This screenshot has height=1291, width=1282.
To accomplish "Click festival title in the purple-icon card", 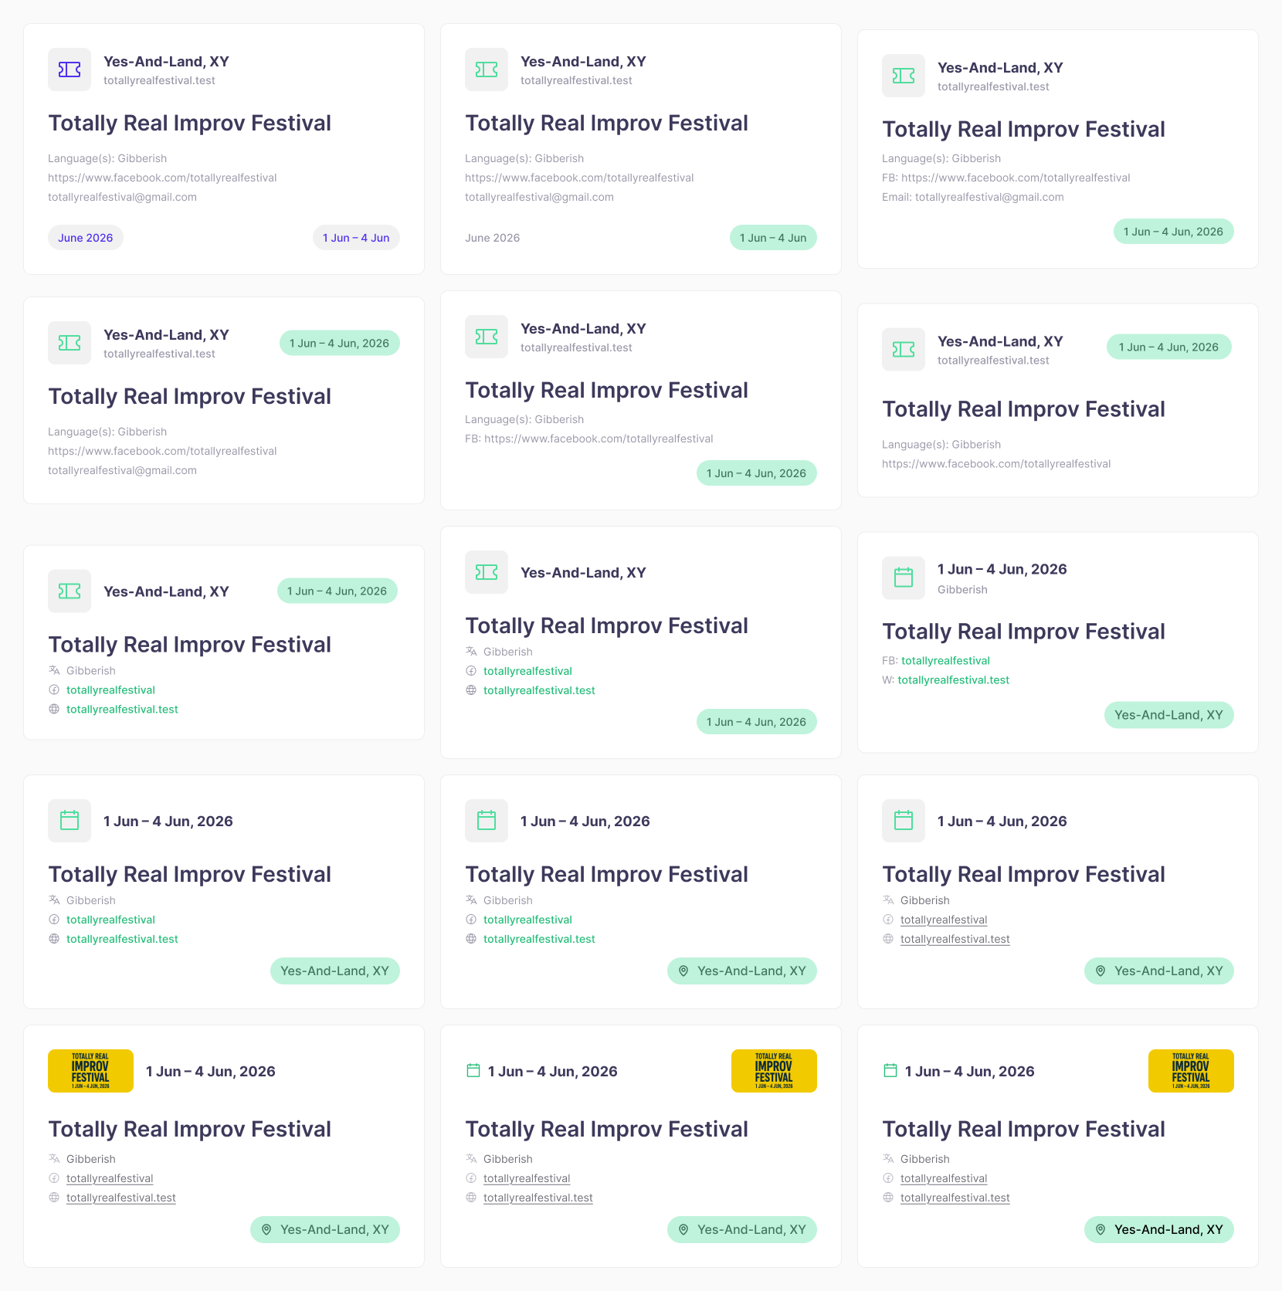I will [x=190, y=124].
